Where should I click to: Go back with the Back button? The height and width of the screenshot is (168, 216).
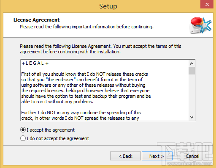click(x=125, y=156)
